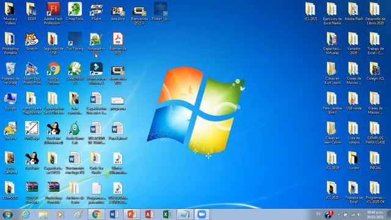
Task: Open the Lucero folder
Action: click(354, 160)
